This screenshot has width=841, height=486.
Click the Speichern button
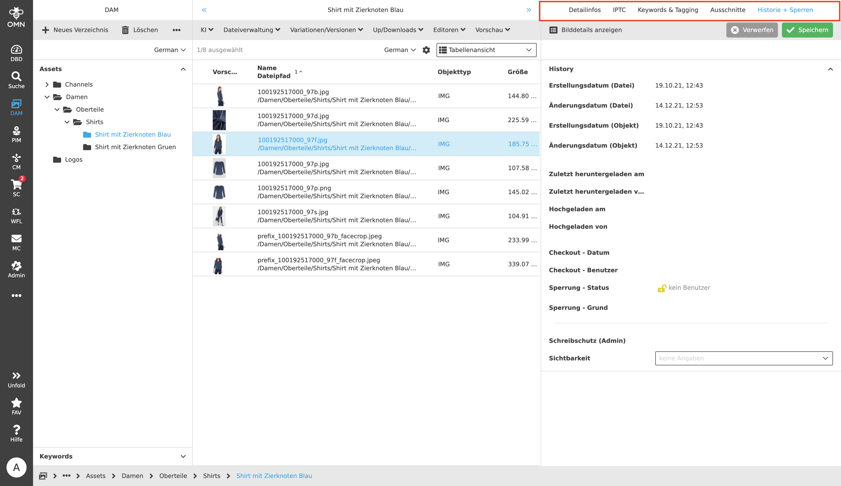pos(807,30)
